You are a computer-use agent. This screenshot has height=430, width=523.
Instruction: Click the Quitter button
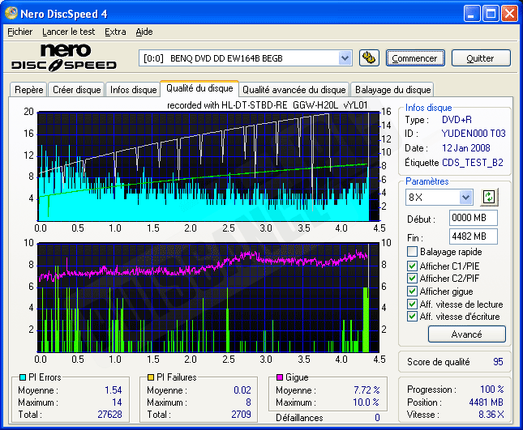point(481,58)
